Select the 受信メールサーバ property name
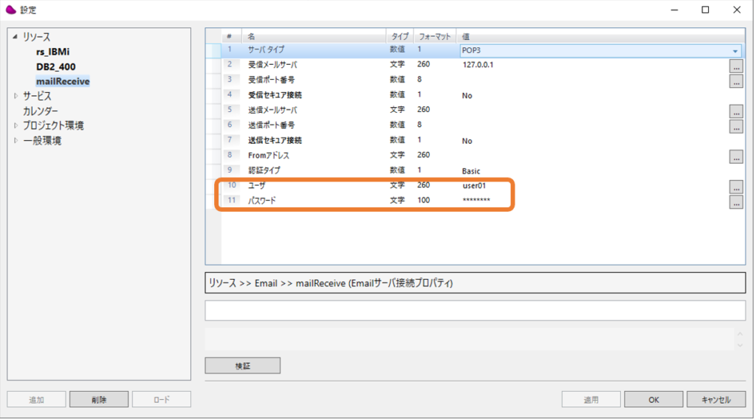The image size is (756, 419). 272,64
